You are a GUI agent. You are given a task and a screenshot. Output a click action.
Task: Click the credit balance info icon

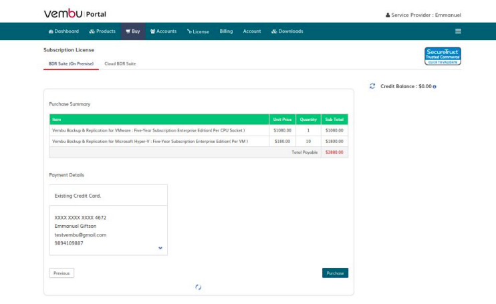[x=435, y=87]
